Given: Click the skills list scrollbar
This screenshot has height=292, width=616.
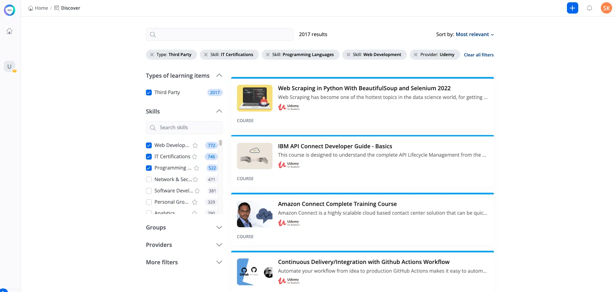Looking at the screenshot, I should click(x=221, y=143).
